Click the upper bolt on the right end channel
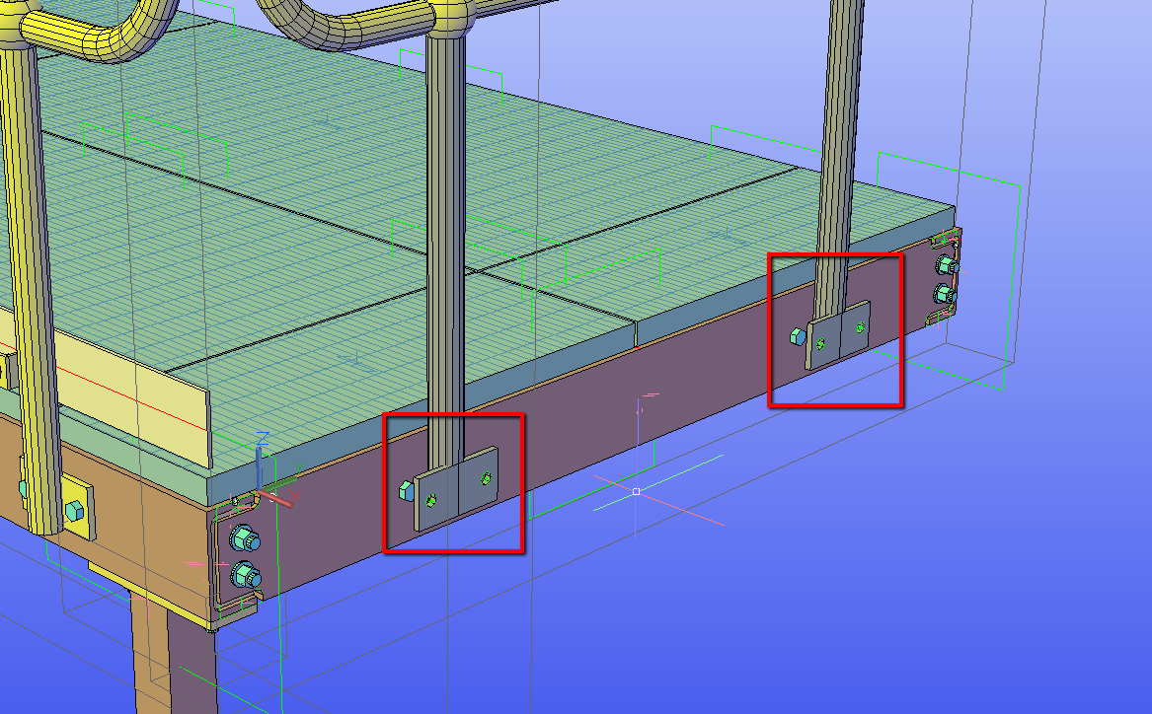This screenshot has width=1152, height=714. pos(944,261)
